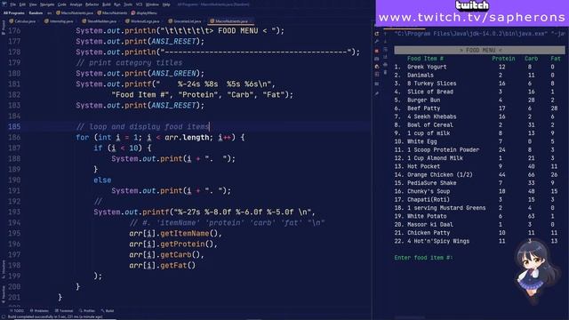The width and height of the screenshot is (569, 320).
Task: Open the Project tool window stripe
Action: (4, 28)
